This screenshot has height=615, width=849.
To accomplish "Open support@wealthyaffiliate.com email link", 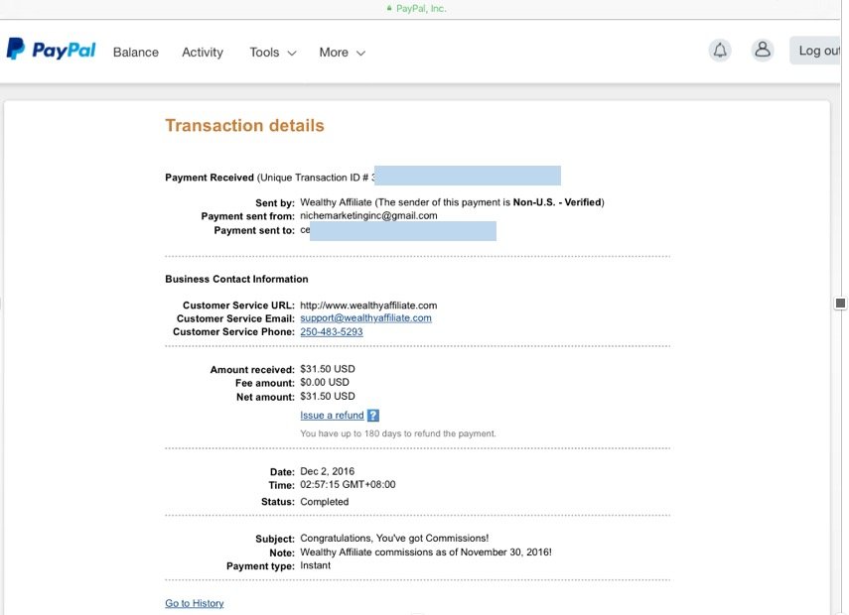I will pyautogui.click(x=366, y=318).
